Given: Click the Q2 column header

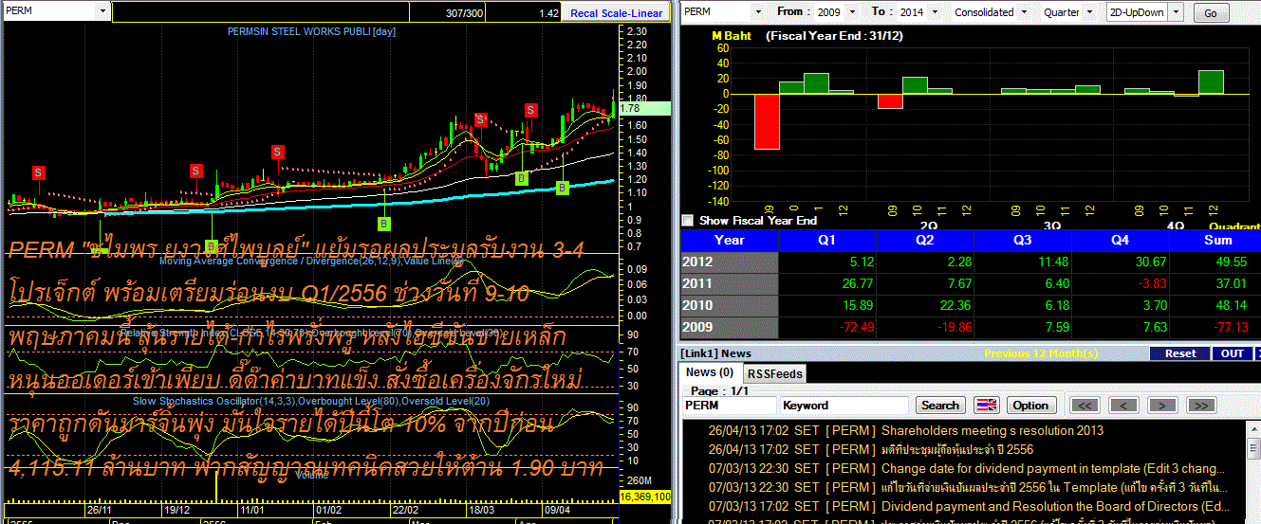Looking at the screenshot, I should click(925, 240).
